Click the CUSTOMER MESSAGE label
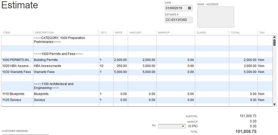This screenshot has height=135, width=278. tap(15, 131)
